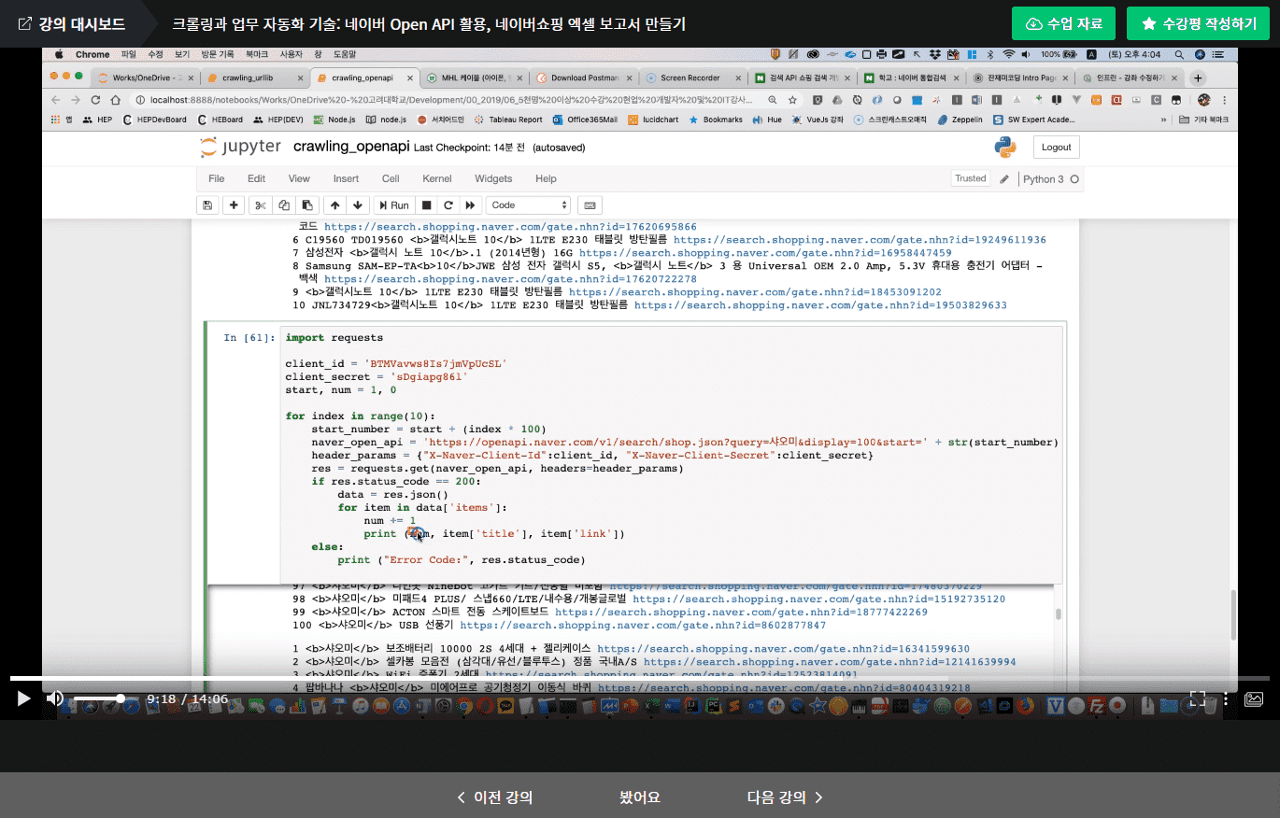Open the Jupyter Cell menu
Image resolution: width=1280 pixels, height=818 pixels.
pyautogui.click(x=391, y=178)
